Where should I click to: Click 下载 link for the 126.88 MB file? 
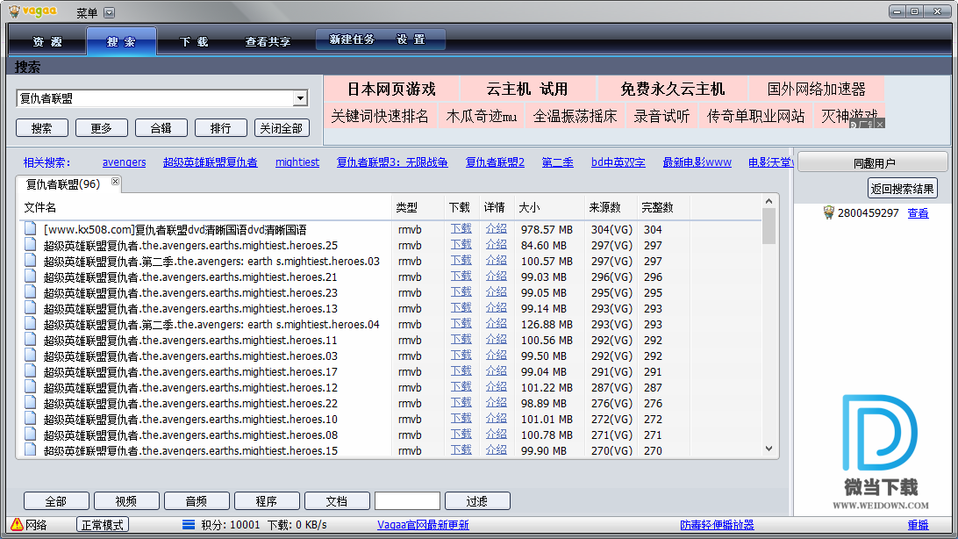pyautogui.click(x=461, y=324)
